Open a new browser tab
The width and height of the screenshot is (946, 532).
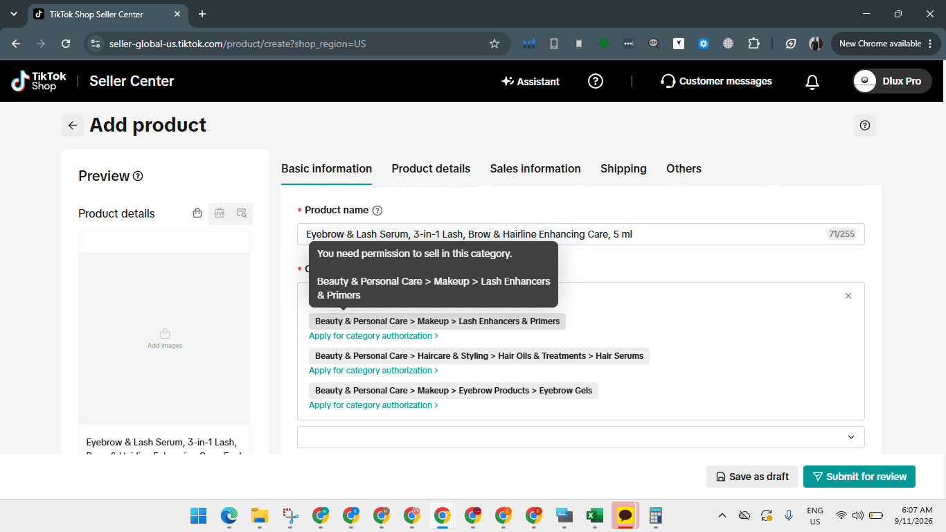pos(202,14)
